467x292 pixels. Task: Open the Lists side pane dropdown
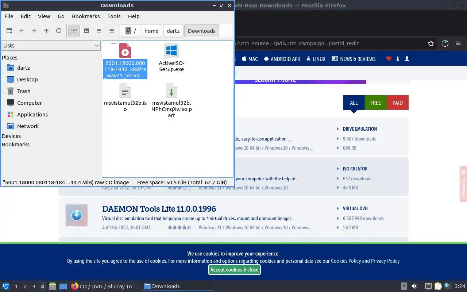coord(51,46)
